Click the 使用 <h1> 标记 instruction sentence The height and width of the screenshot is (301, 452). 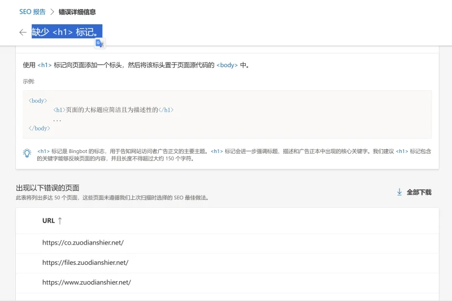[x=136, y=65]
